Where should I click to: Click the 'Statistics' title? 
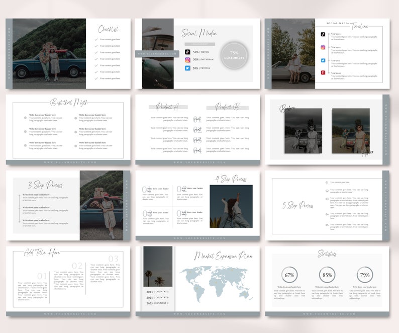[327, 254]
